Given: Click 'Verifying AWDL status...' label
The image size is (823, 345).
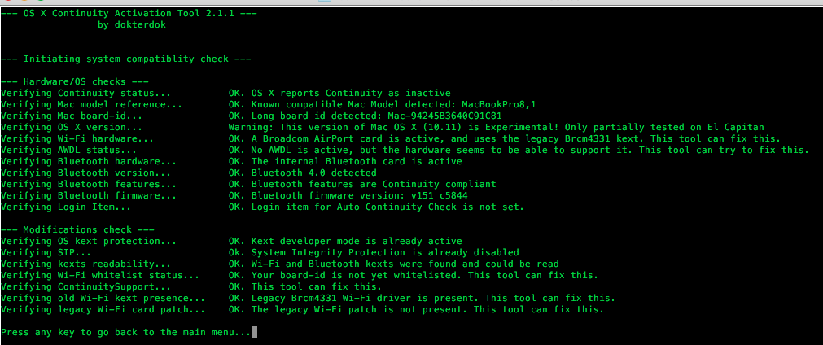Looking at the screenshot, I should (68, 150).
